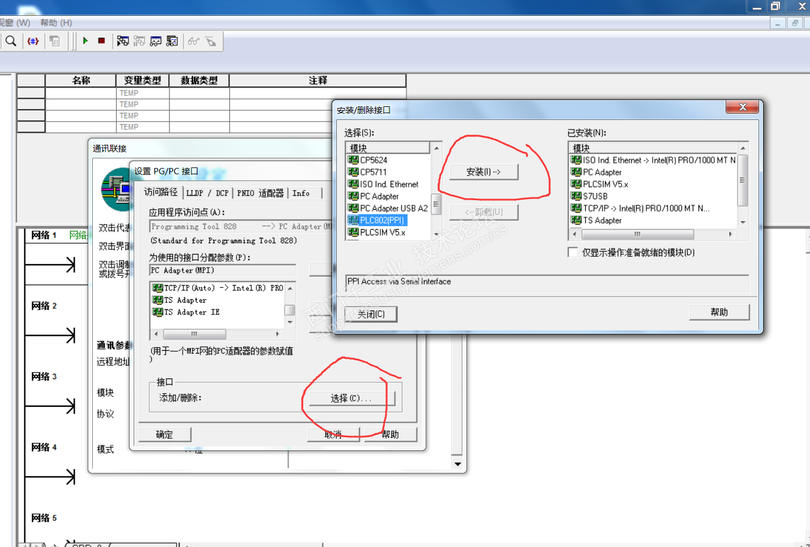Click the toolbar icon left of the glasses

click(x=172, y=41)
